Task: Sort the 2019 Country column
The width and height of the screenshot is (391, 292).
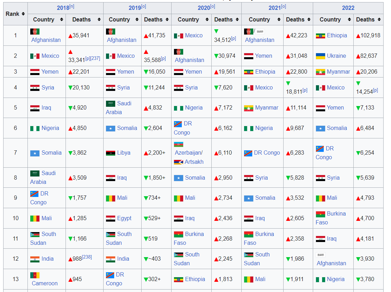Action: point(137,19)
